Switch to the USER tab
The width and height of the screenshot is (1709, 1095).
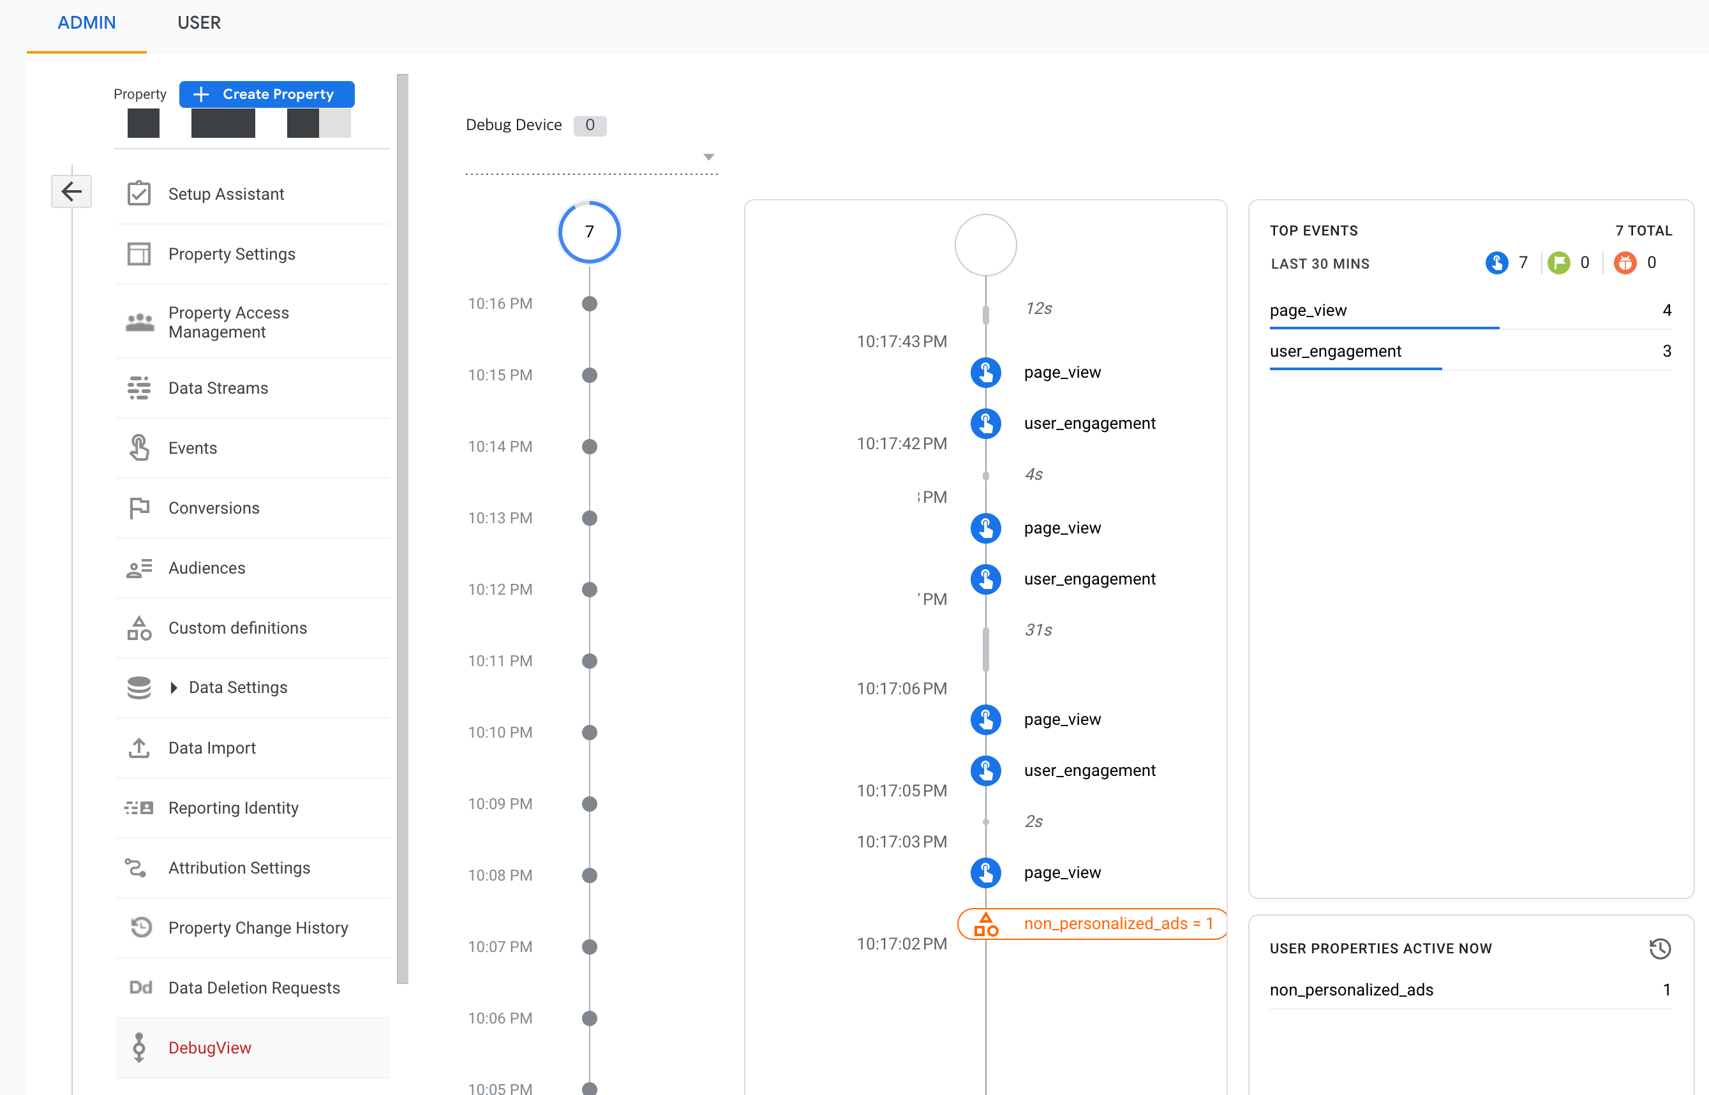pos(199,23)
